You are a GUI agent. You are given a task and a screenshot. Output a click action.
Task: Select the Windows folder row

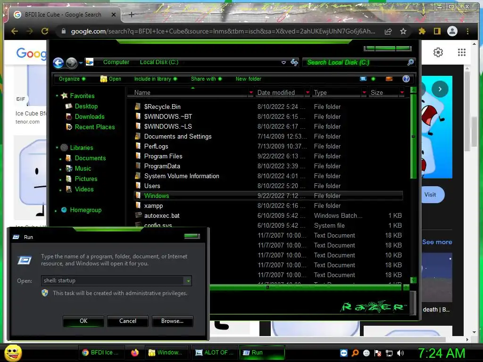click(268, 196)
